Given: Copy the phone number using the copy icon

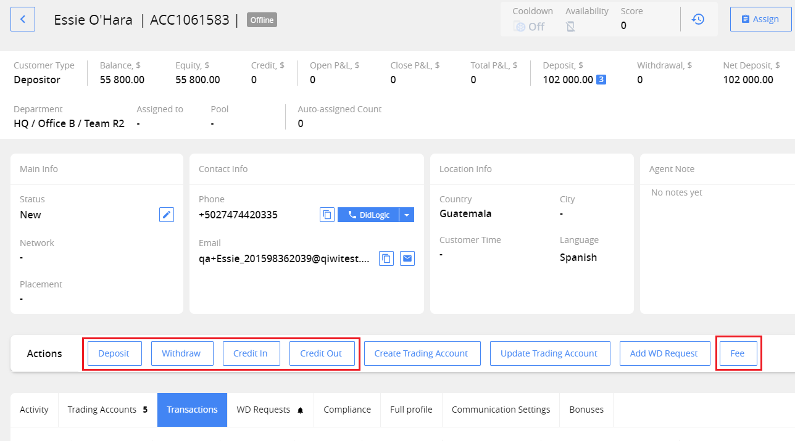Looking at the screenshot, I should pos(327,214).
